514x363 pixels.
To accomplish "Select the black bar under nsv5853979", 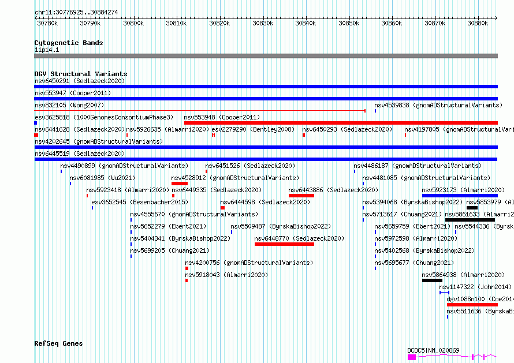I will (472, 208).
